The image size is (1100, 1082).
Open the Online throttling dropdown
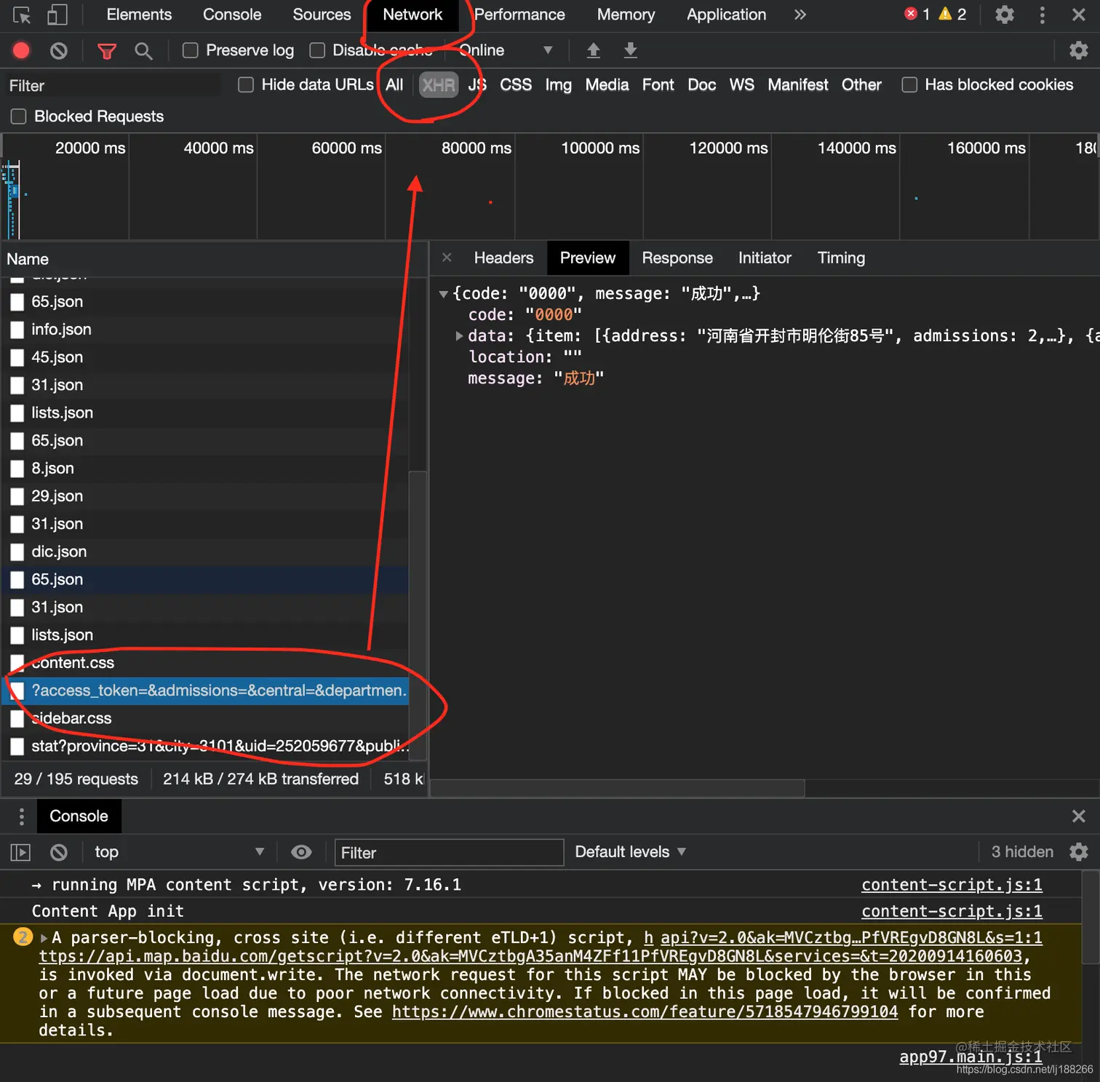(x=506, y=50)
